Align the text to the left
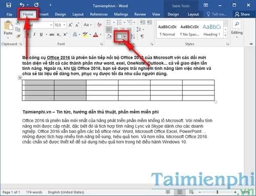 tap(109, 29)
